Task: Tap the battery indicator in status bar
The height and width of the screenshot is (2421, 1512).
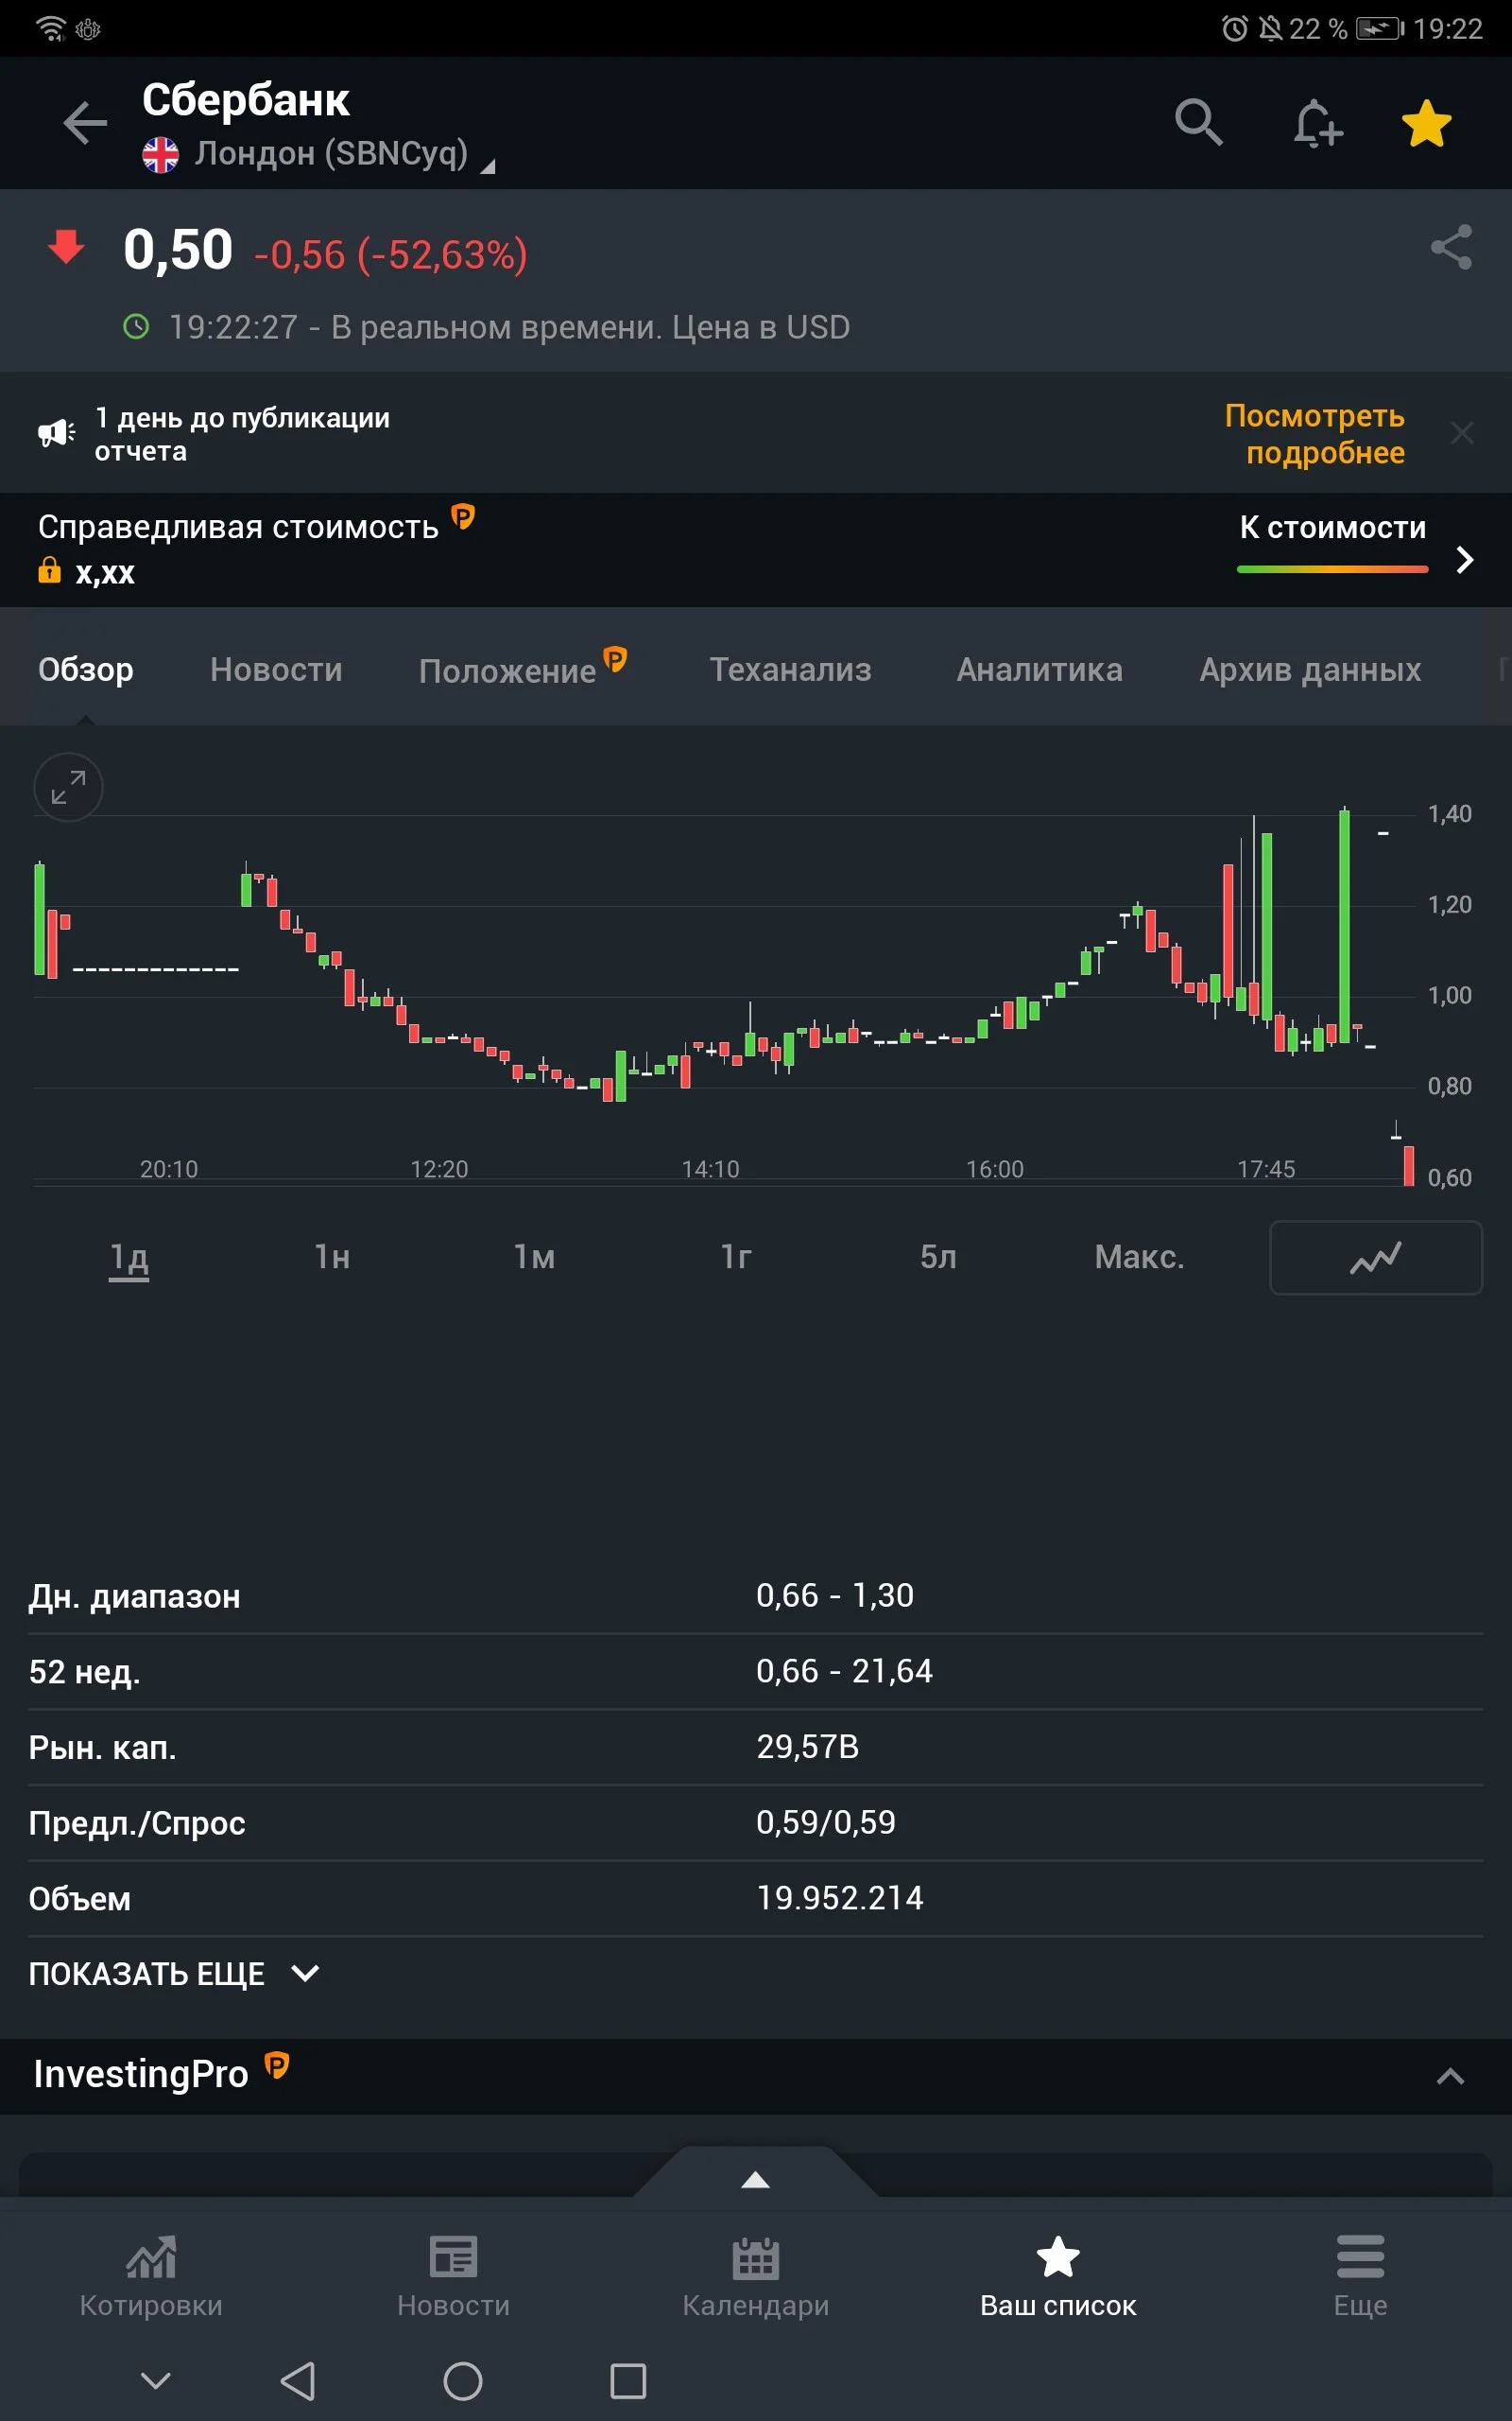Action: [1379, 28]
